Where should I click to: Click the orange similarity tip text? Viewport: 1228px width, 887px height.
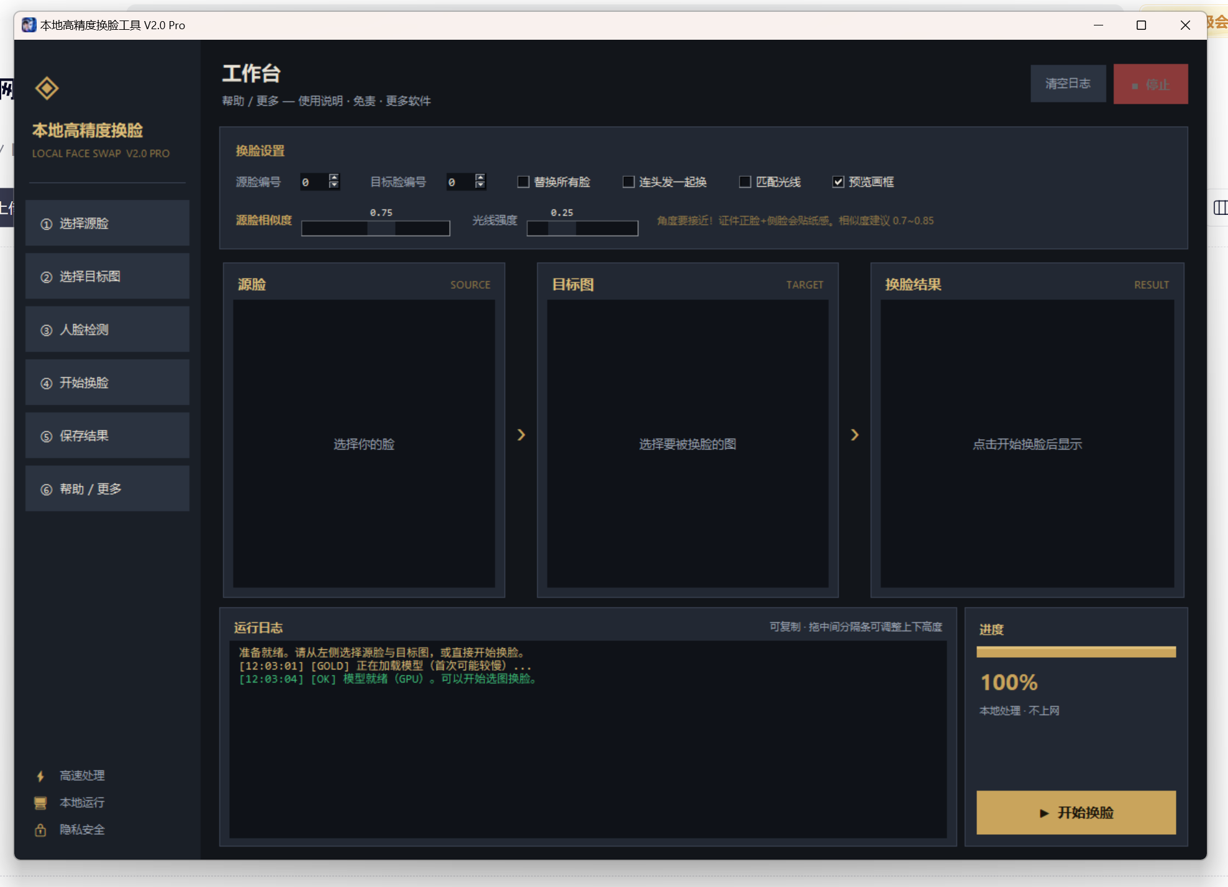[x=795, y=221]
